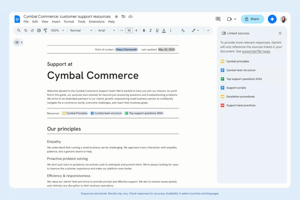300x200 pixels.
Task: Toggle italic formatting
Action: click(x=151, y=30)
